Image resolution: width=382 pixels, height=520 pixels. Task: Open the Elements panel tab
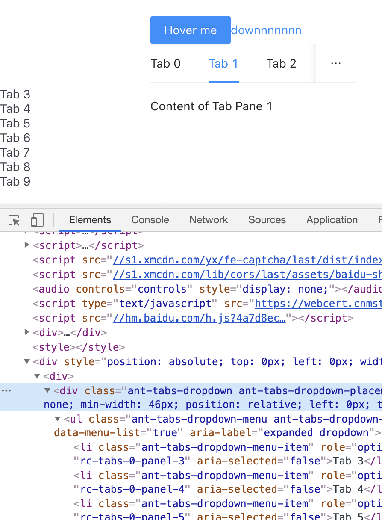coord(90,220)
